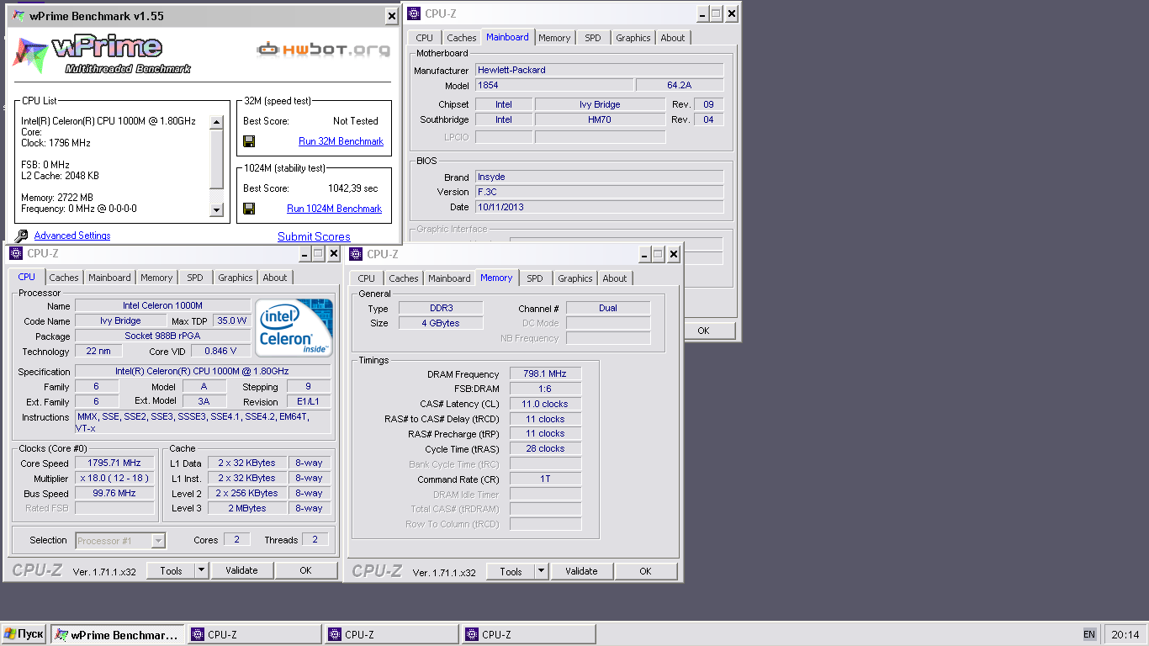Image resolution: width=1149 pixels, height=646 pixels.
Task: Open Memory tab in CPU window
Action: pos(156,278)
